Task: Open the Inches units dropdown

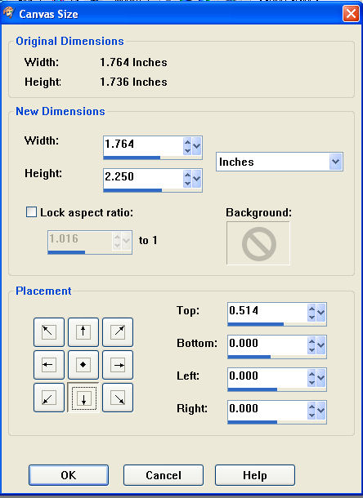Action: [x=280, y=162]
